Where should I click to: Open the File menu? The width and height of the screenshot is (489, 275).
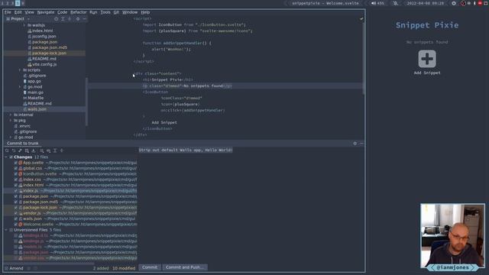8,12
